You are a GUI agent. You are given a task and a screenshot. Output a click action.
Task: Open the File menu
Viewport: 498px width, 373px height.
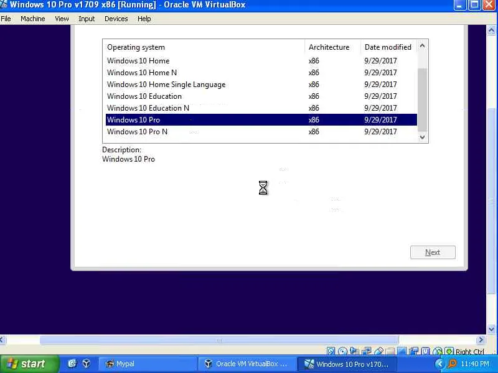tap(6, 19)
